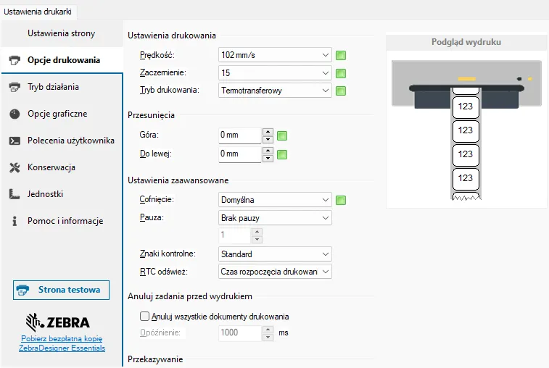Expand the Pauza dropdown

point(274,217)
